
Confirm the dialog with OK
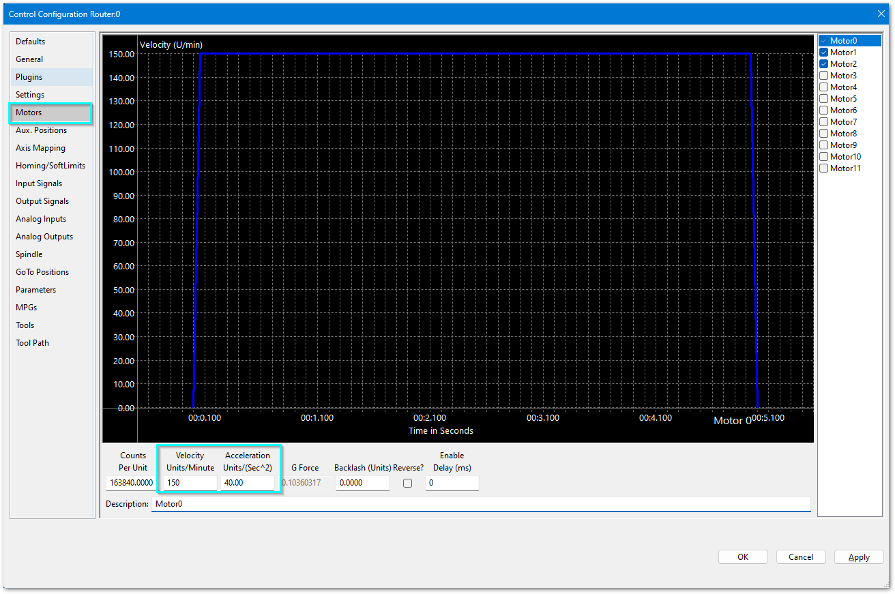(743, 557)
